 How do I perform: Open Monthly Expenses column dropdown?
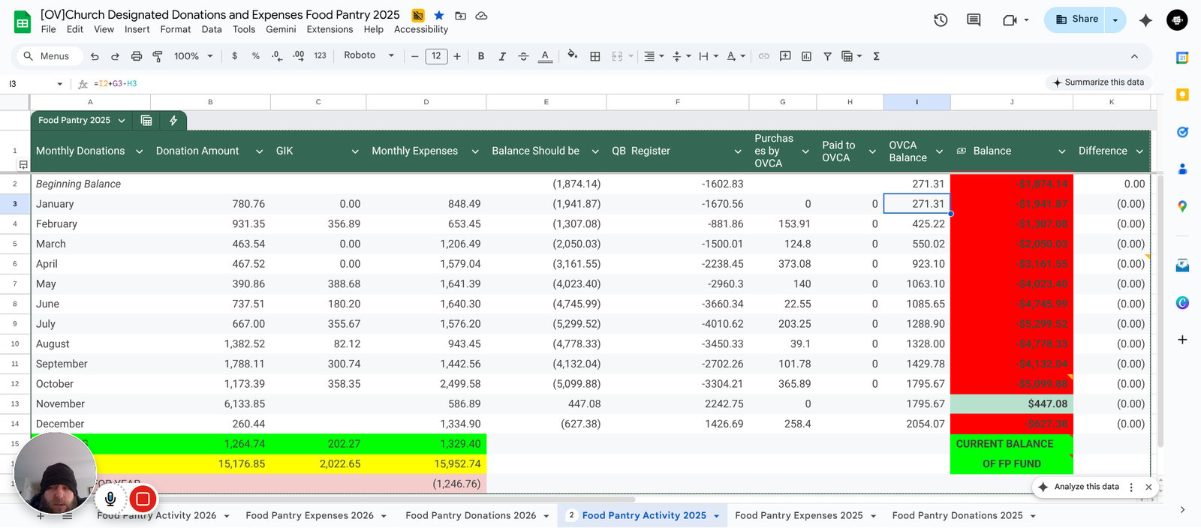(x=475, y=151)
